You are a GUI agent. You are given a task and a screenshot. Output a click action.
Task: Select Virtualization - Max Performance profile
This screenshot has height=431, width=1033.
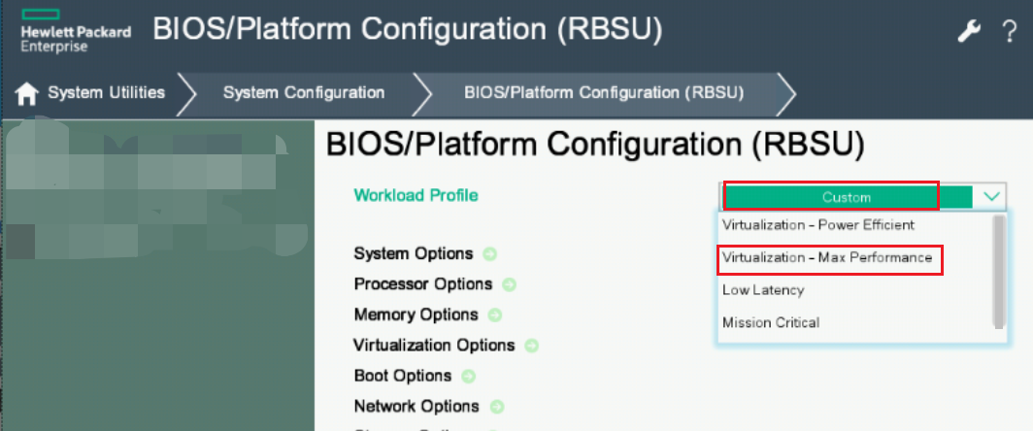pos(827,258)
